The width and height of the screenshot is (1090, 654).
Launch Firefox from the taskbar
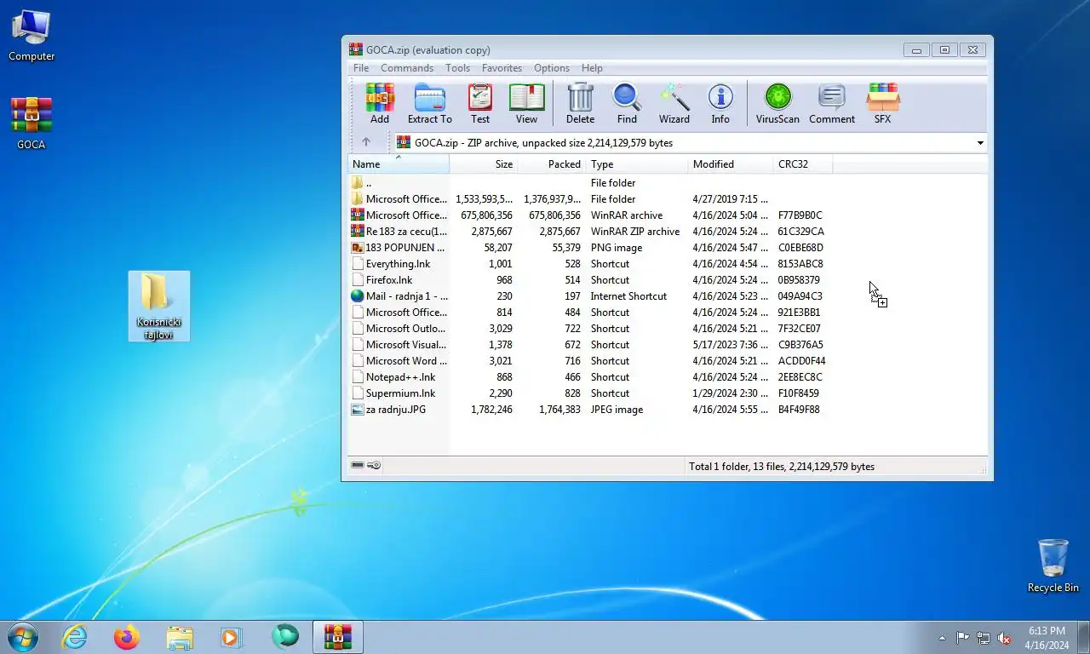(x=127, y=637)
